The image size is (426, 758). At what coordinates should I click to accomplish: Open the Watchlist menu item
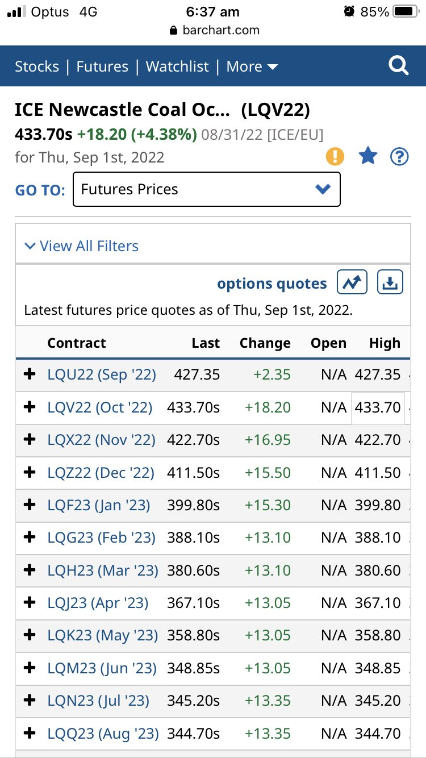pyautogui.click(x=177, y=66)
